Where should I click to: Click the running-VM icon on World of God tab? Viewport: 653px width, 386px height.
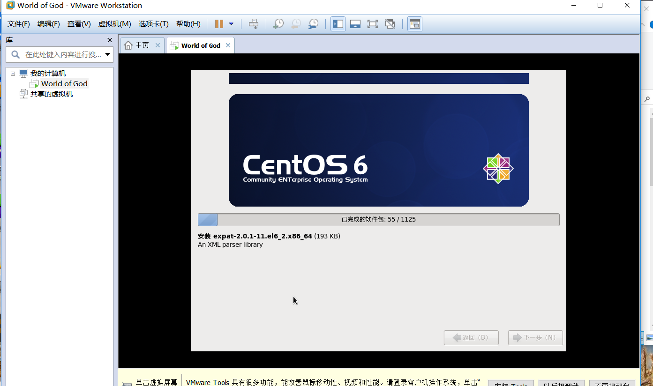pyautogui.click(x=174, y=45)
